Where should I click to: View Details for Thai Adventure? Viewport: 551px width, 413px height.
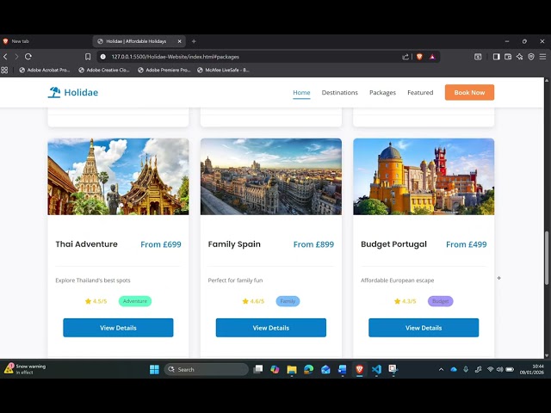click(118, 328)
